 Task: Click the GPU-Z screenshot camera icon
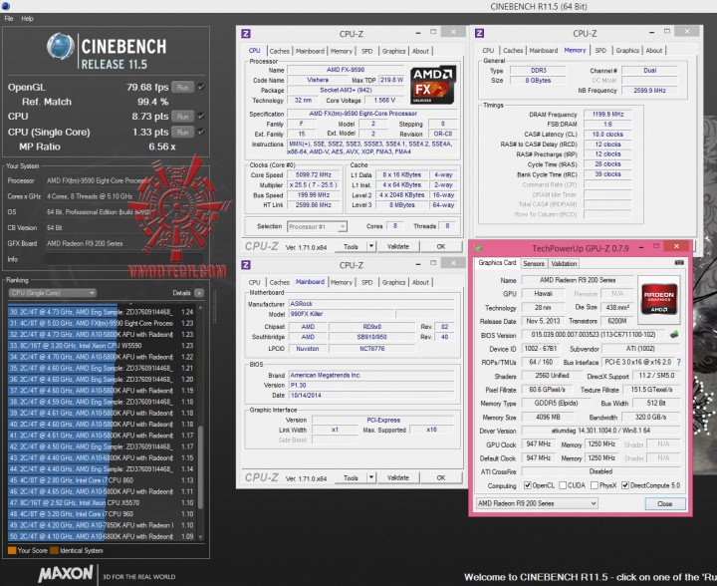(x=679, y=262)
